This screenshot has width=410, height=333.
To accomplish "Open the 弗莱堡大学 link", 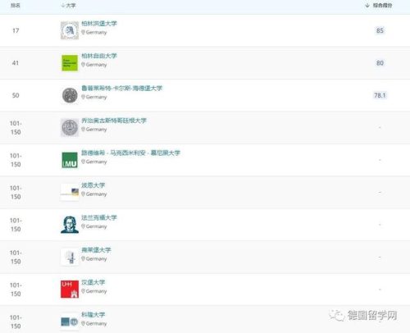I will pos(96,250).
